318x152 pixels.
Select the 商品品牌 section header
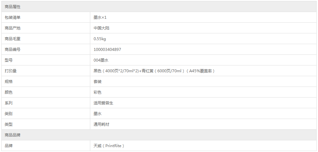(159, 135)
